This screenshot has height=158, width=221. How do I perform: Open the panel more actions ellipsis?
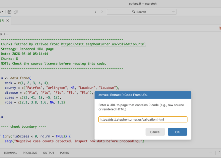(x=211, y=153)
